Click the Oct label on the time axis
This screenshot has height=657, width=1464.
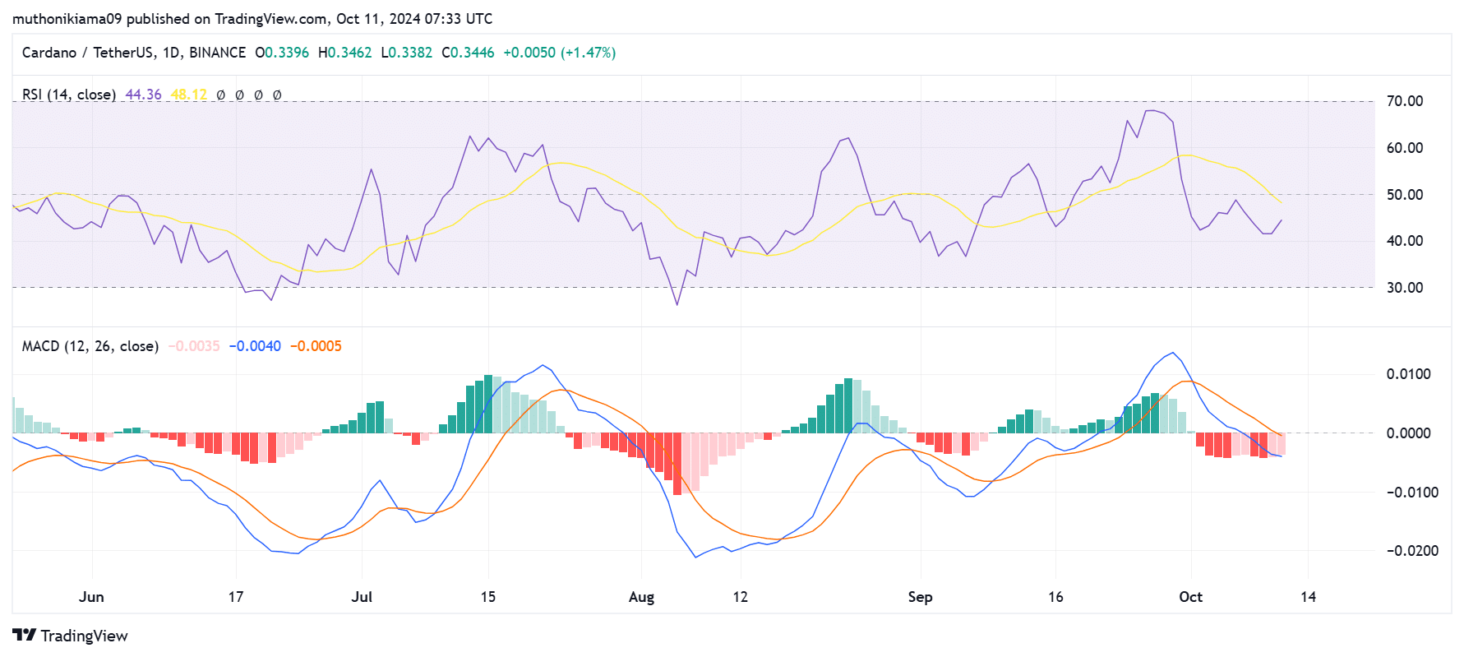[x=1189, y=597]
